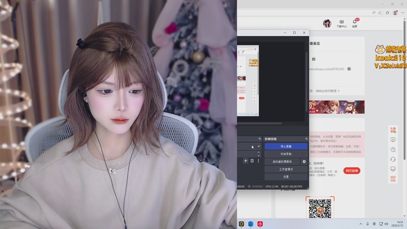Open the three-dot more options in OBS
The width and height of the screenshot is (407, 229).
coord(258,161)
